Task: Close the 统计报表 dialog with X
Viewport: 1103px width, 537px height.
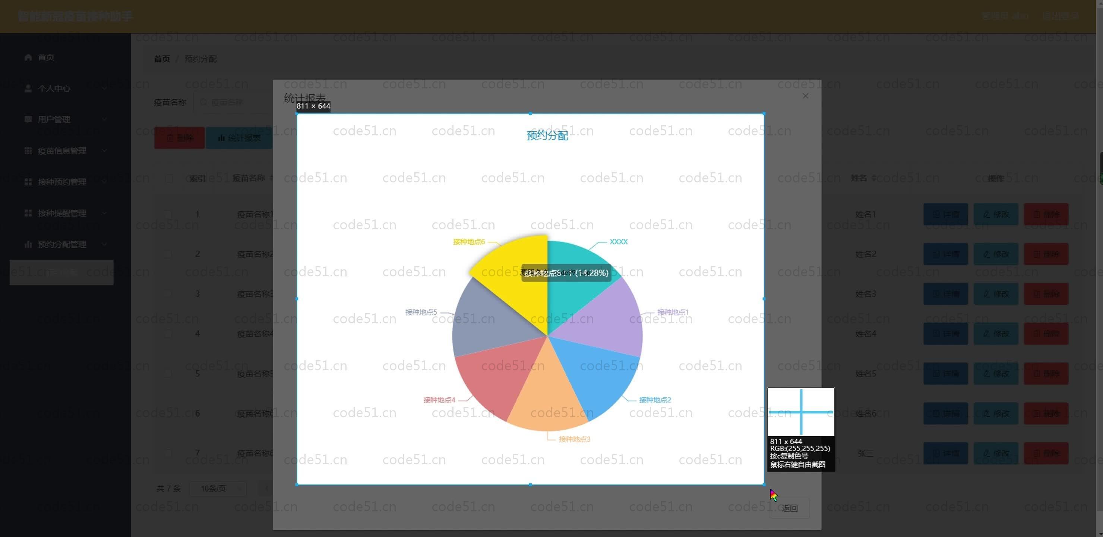Action: pos(805,96)
